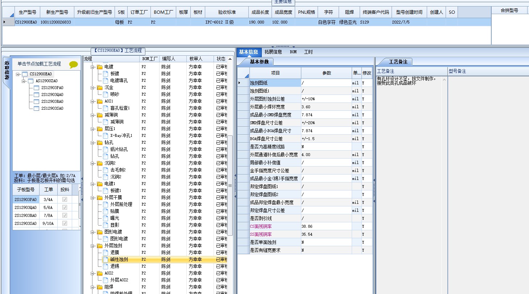This screenshot has height=294, width=529.
Task: Click the window icon beside CS12900EA0
Action: coord(25,74)
